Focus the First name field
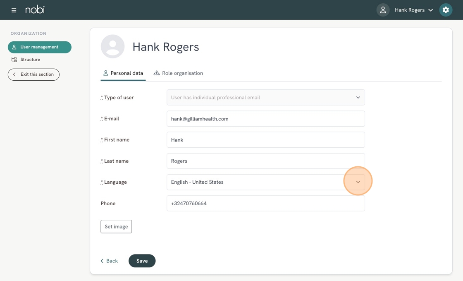The image size is (463, 281). [x=265, y=140]
